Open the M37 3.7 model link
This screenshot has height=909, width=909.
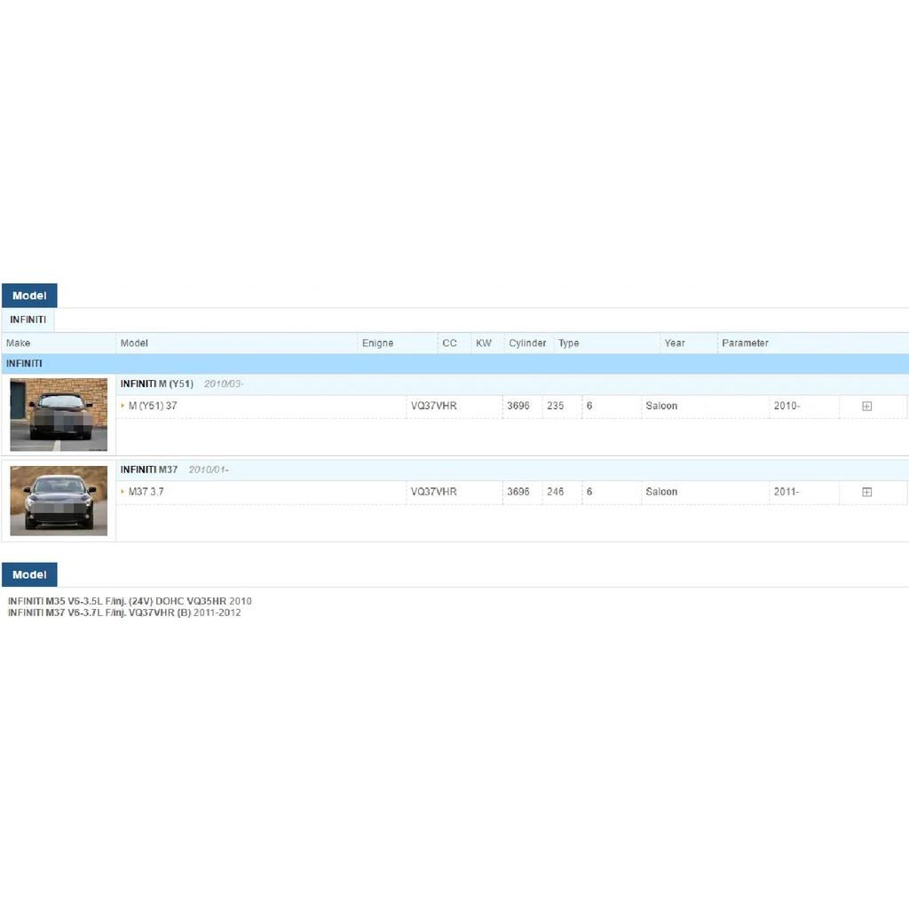click(146, 492)
